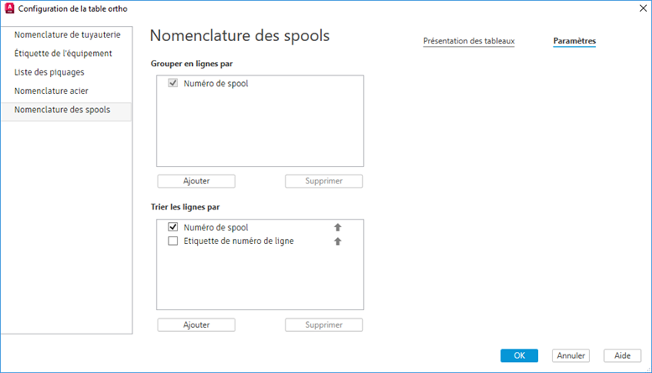Screen dimensions: 652x373
Task: Select Étiquette de l'équipement item
Action: pos(63,54)
